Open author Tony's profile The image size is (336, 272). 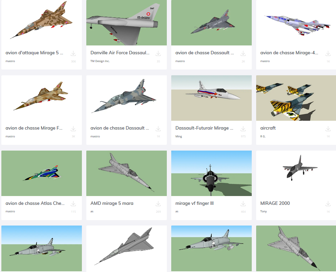(x=263, y=212)
